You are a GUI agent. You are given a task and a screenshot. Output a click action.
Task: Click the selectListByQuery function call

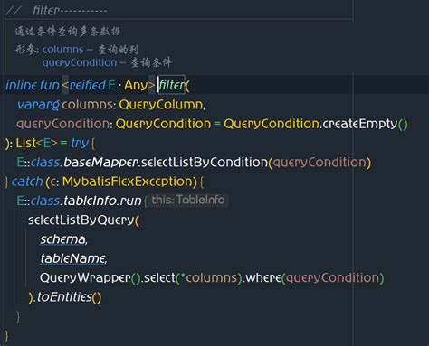[x=81, y=220]
